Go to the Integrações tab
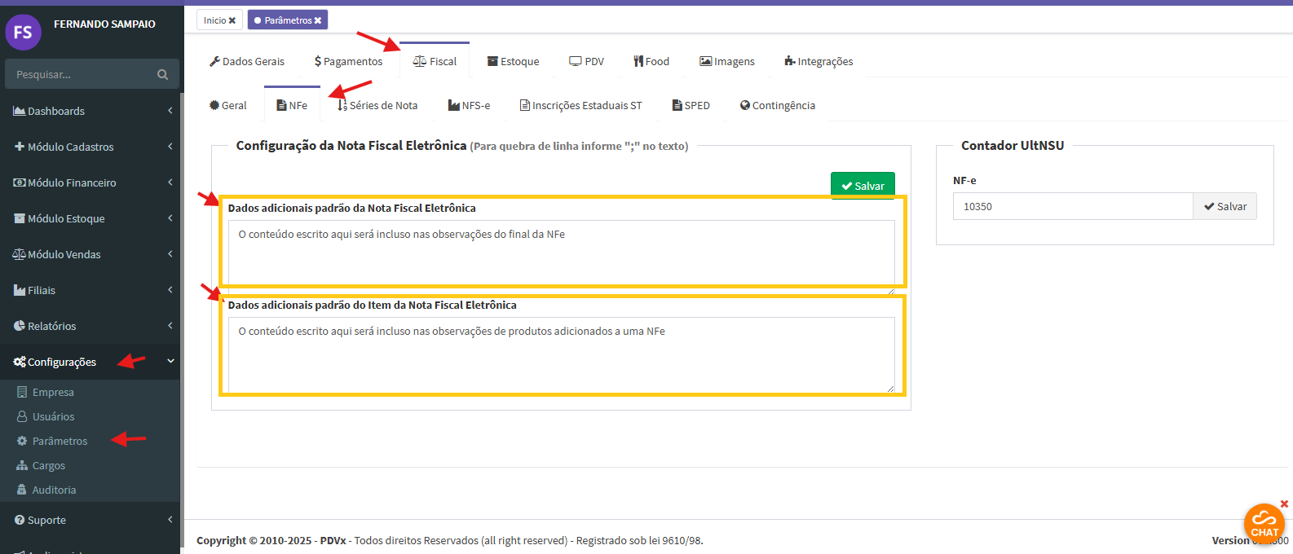This screenshot has height=554, width=1293. click(819, 61)
